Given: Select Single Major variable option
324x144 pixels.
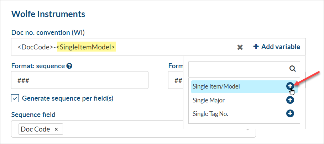Looking at the screenshot, I should point(209,100).
